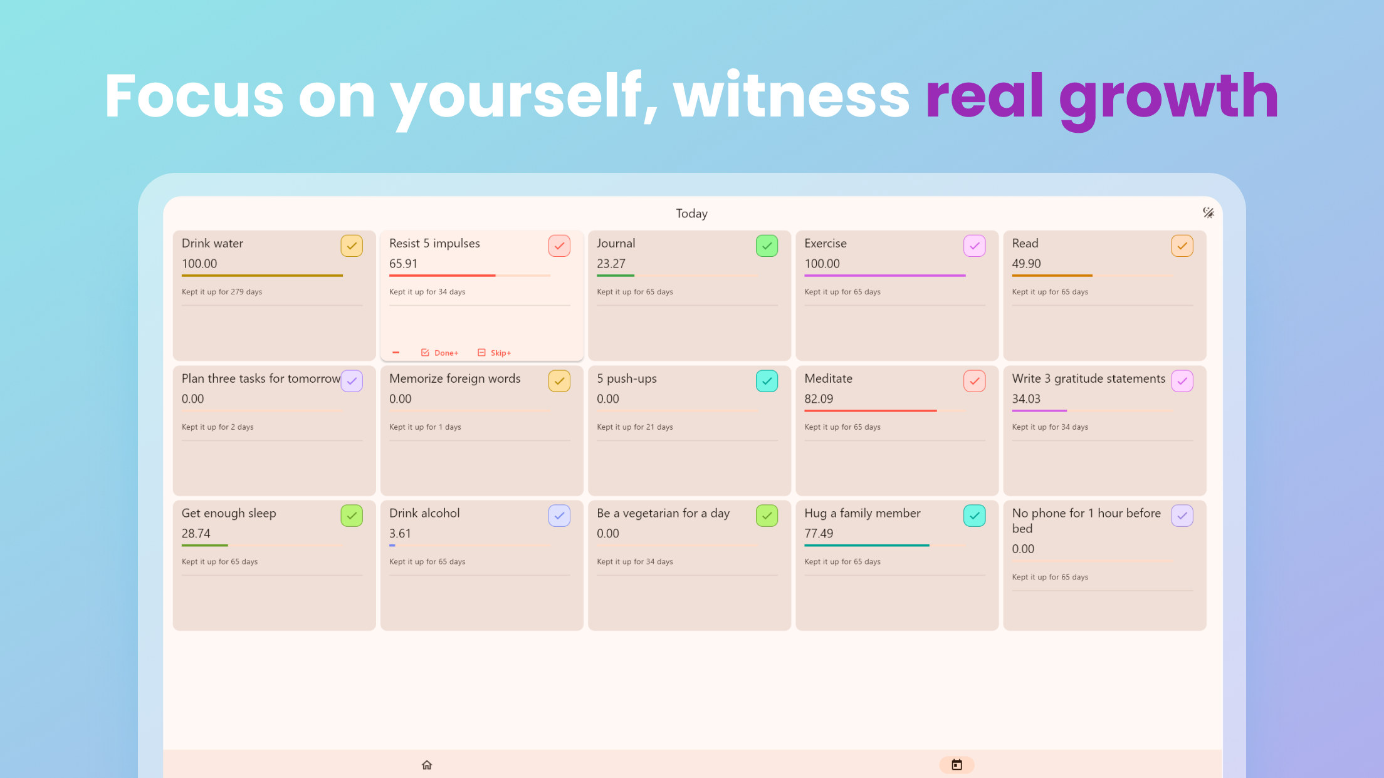Select the Meditate score 82.09
1384x778 pixels.
click(x=819, y=399)
